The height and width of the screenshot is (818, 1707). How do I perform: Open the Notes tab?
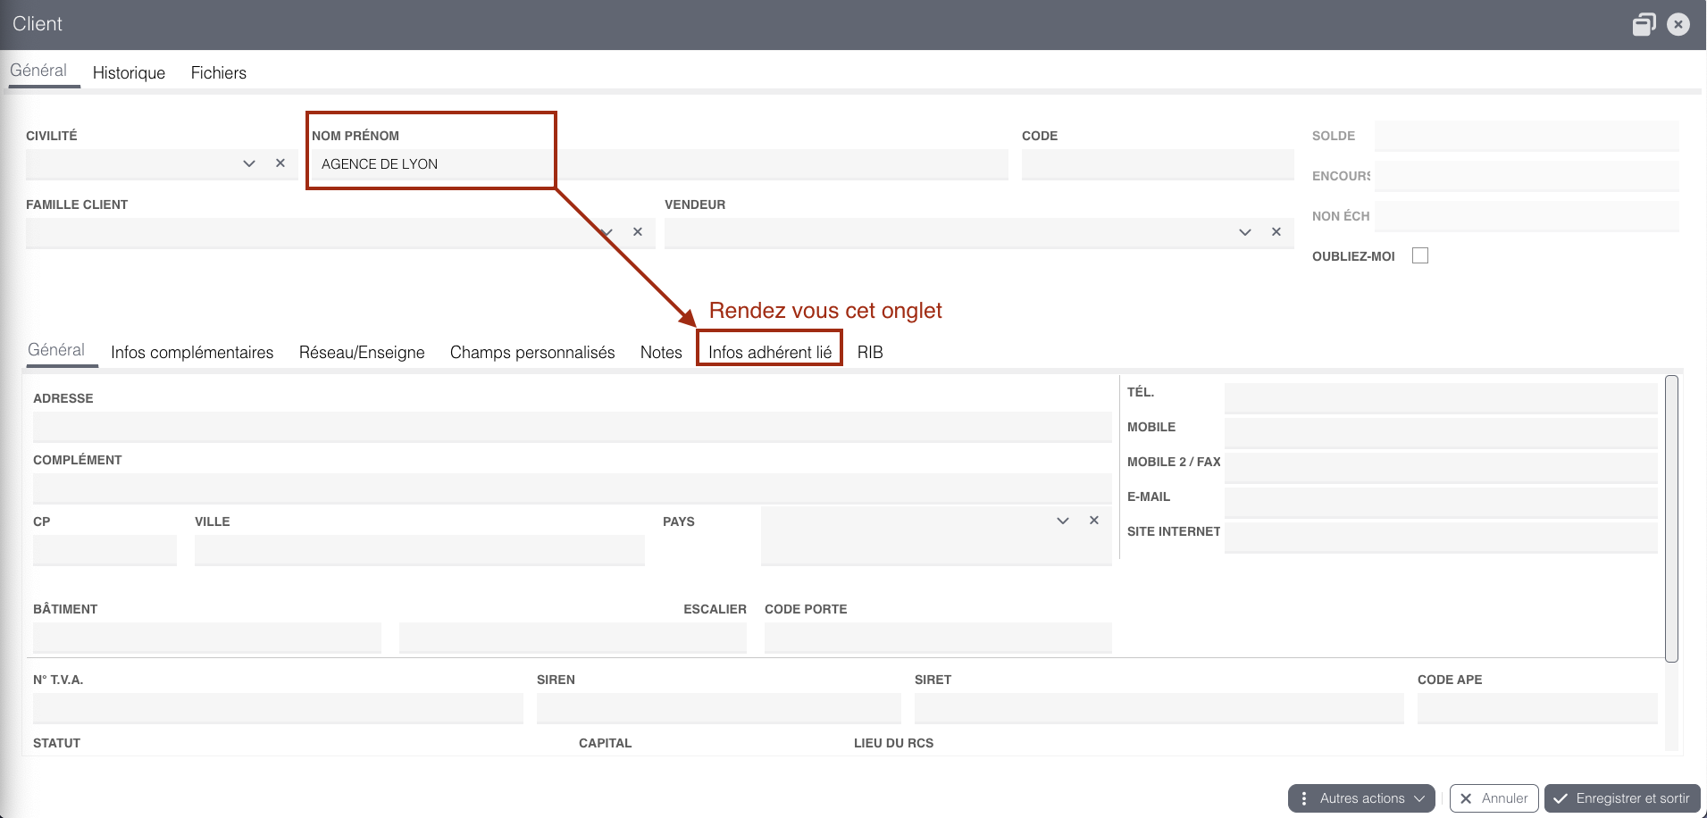[x=661, y=353]
